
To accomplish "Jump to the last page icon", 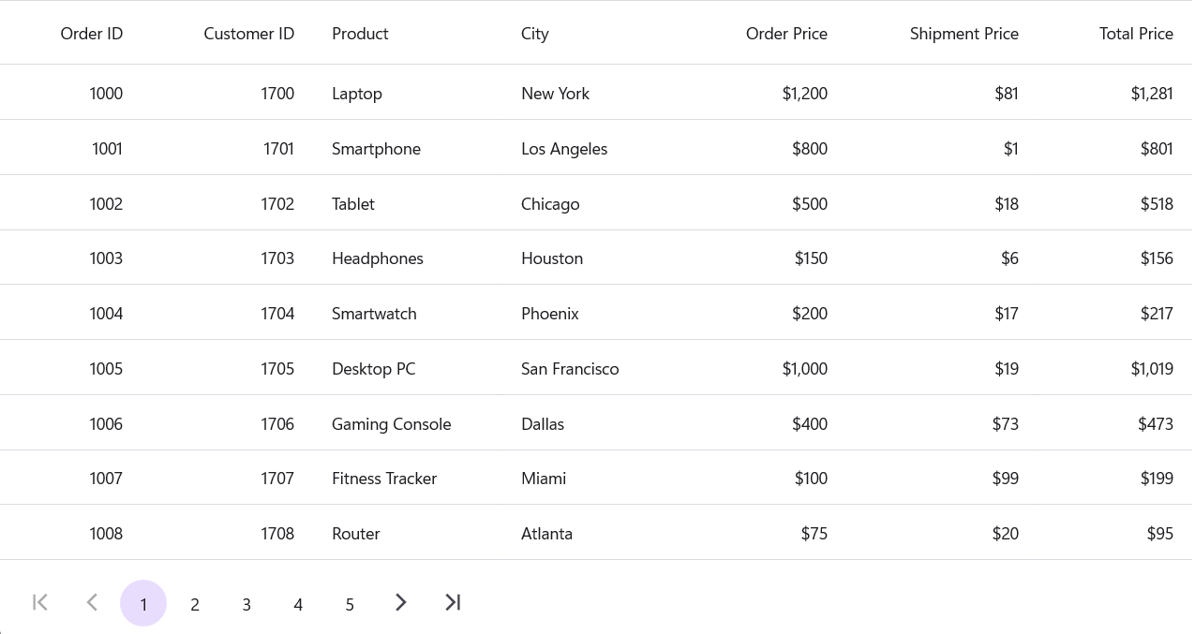I will coord(453,602).
